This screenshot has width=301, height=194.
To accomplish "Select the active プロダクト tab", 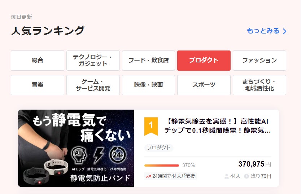I will (x=204, y=61).
